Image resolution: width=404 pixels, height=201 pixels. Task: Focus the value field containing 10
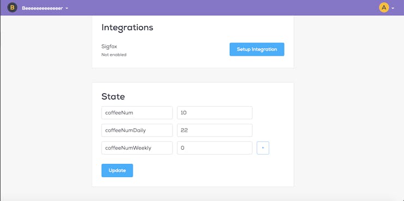215,113
